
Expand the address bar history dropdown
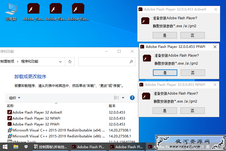pyautogui.click(x=60, y=62)
